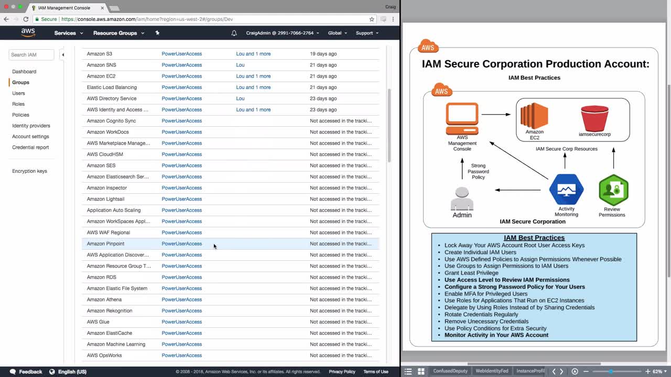Open Privacy Policy footer link

pos(342,372)
